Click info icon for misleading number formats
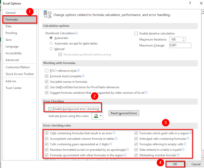Screen dimensions: 204x168 click(x=178, y=155)
